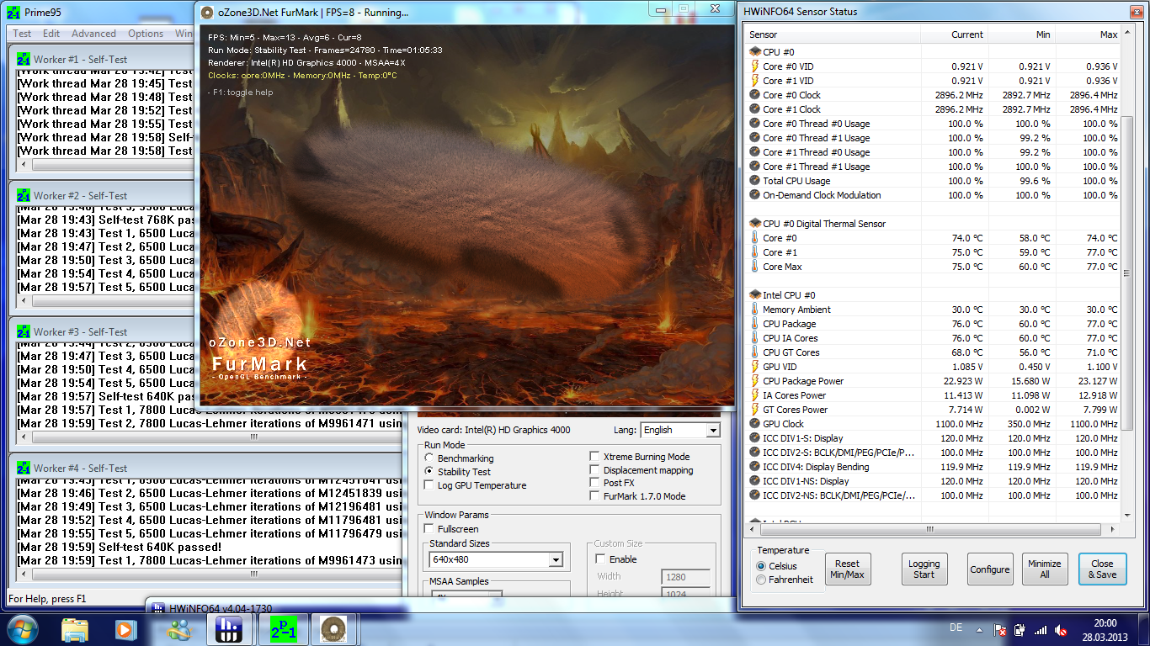The width and height of the screenshot is (1150, 646).
Task: Click the Worker #4 horizontal scrollbar
Action: coord(209,574)
